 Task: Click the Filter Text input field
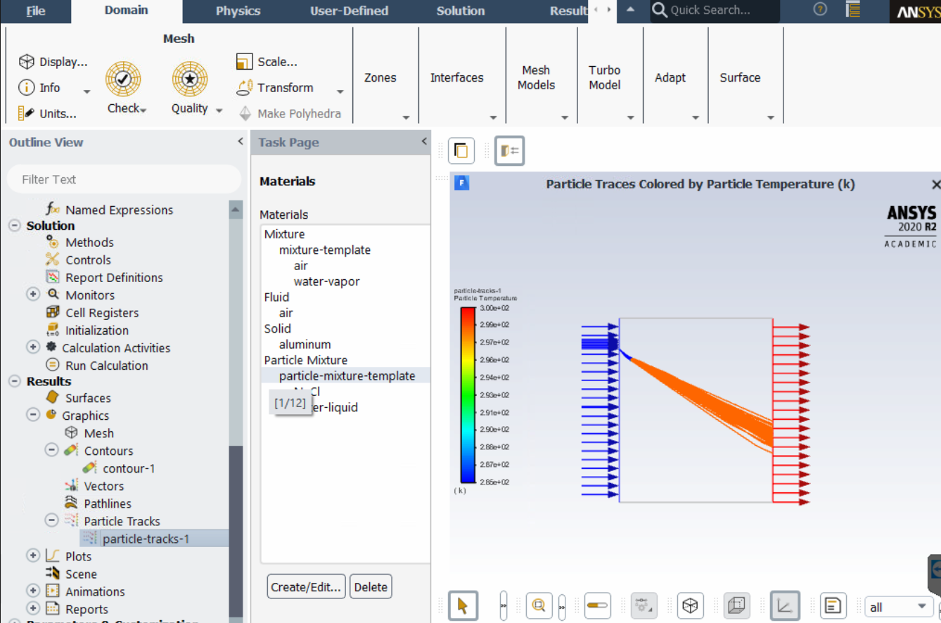[x=123, y=179]
